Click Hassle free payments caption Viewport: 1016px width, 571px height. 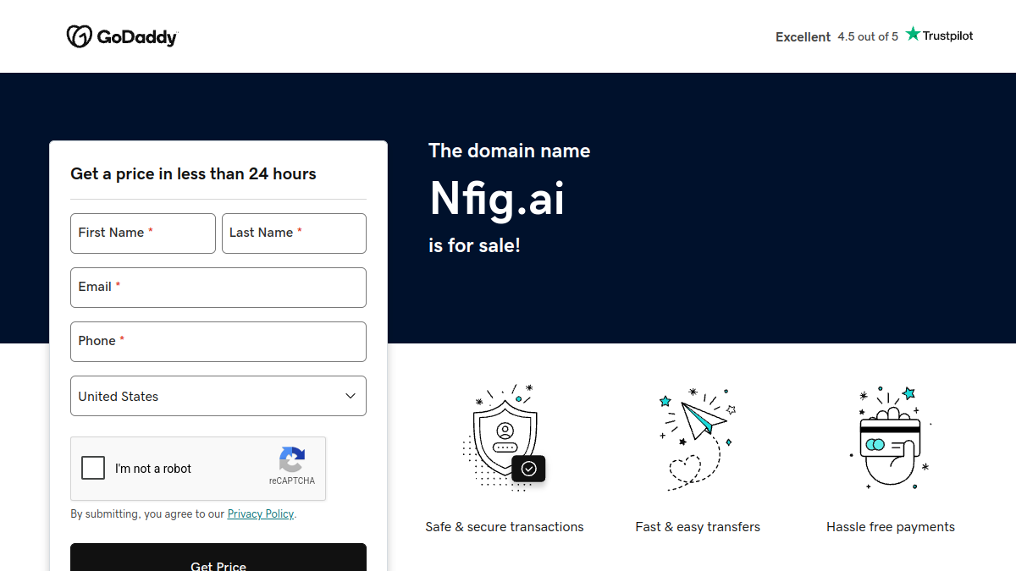click(x=891, y=527)
